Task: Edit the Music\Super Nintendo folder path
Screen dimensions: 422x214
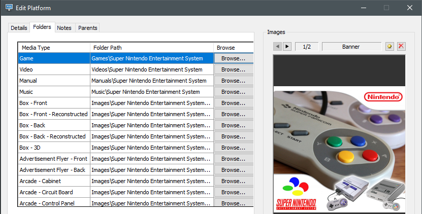Action: tap(152, 92)
